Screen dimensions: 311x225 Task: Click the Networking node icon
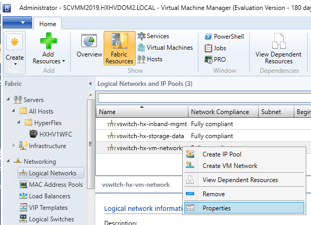click(x=18, y=161)
